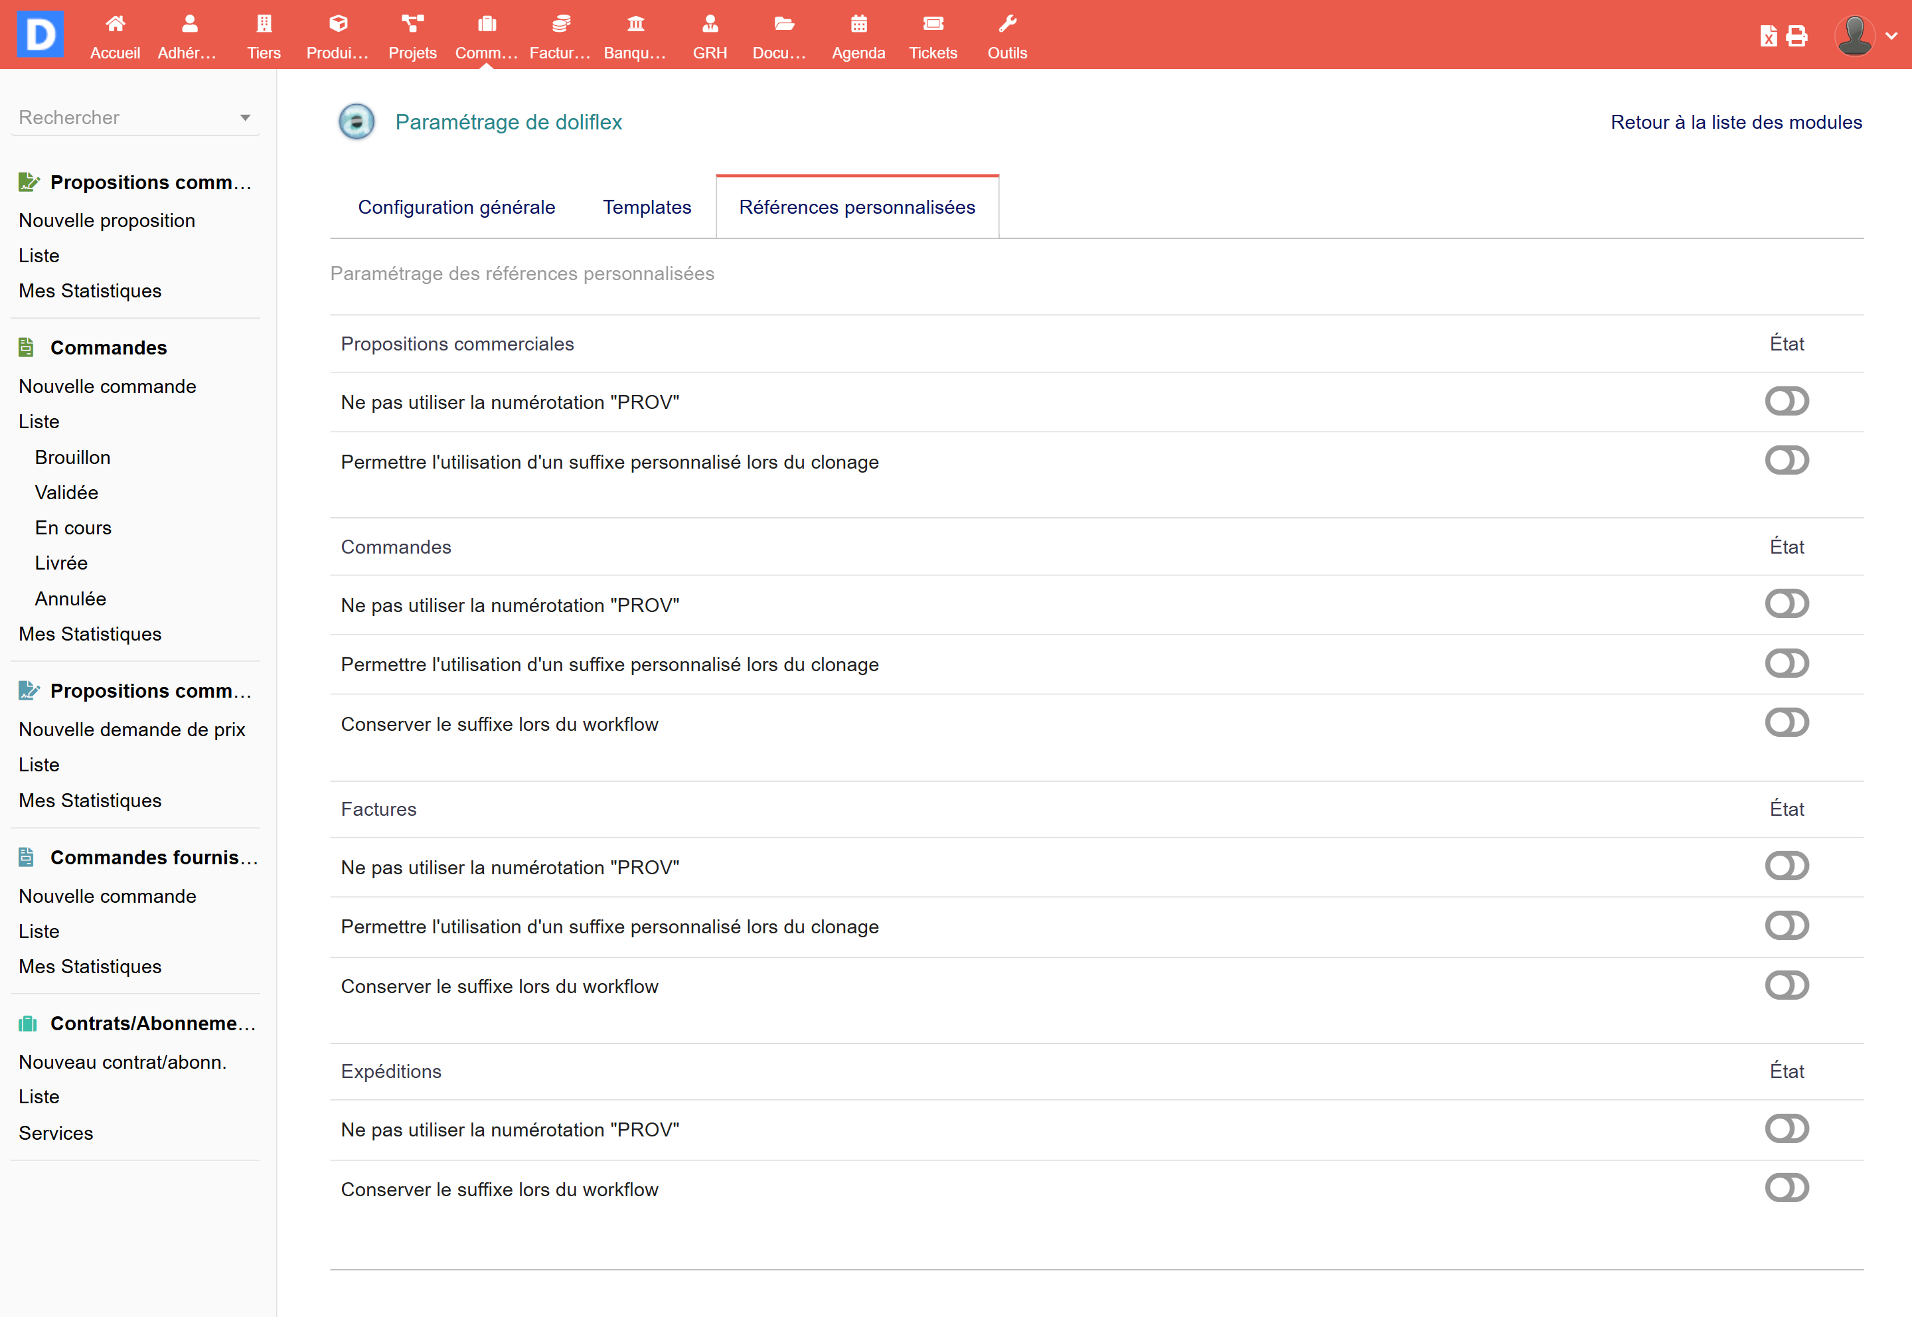Click Retour à la liste des modules
Screen dimensions: 1912x1317
(x=1735, y=122)
